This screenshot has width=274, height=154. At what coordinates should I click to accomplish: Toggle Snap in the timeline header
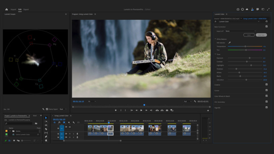pos(59,122)
